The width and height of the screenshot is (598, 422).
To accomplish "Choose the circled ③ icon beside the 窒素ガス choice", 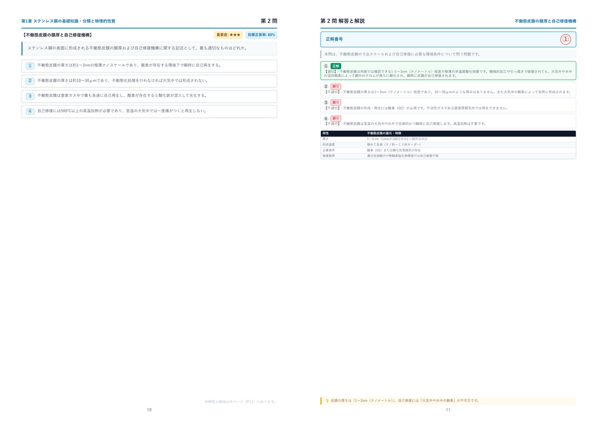I will [30, 96].
